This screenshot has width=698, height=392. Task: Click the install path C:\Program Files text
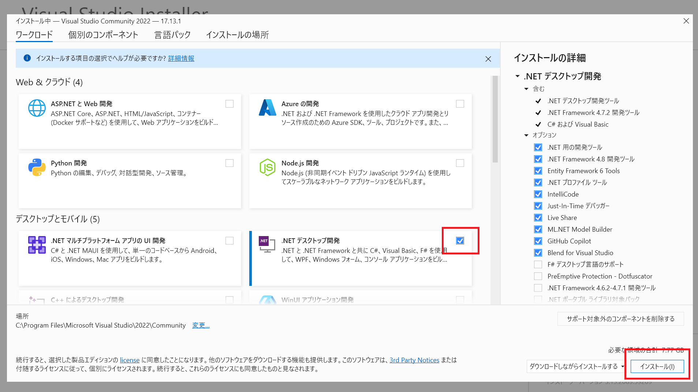pyautogui.click(x=101, y=325)
